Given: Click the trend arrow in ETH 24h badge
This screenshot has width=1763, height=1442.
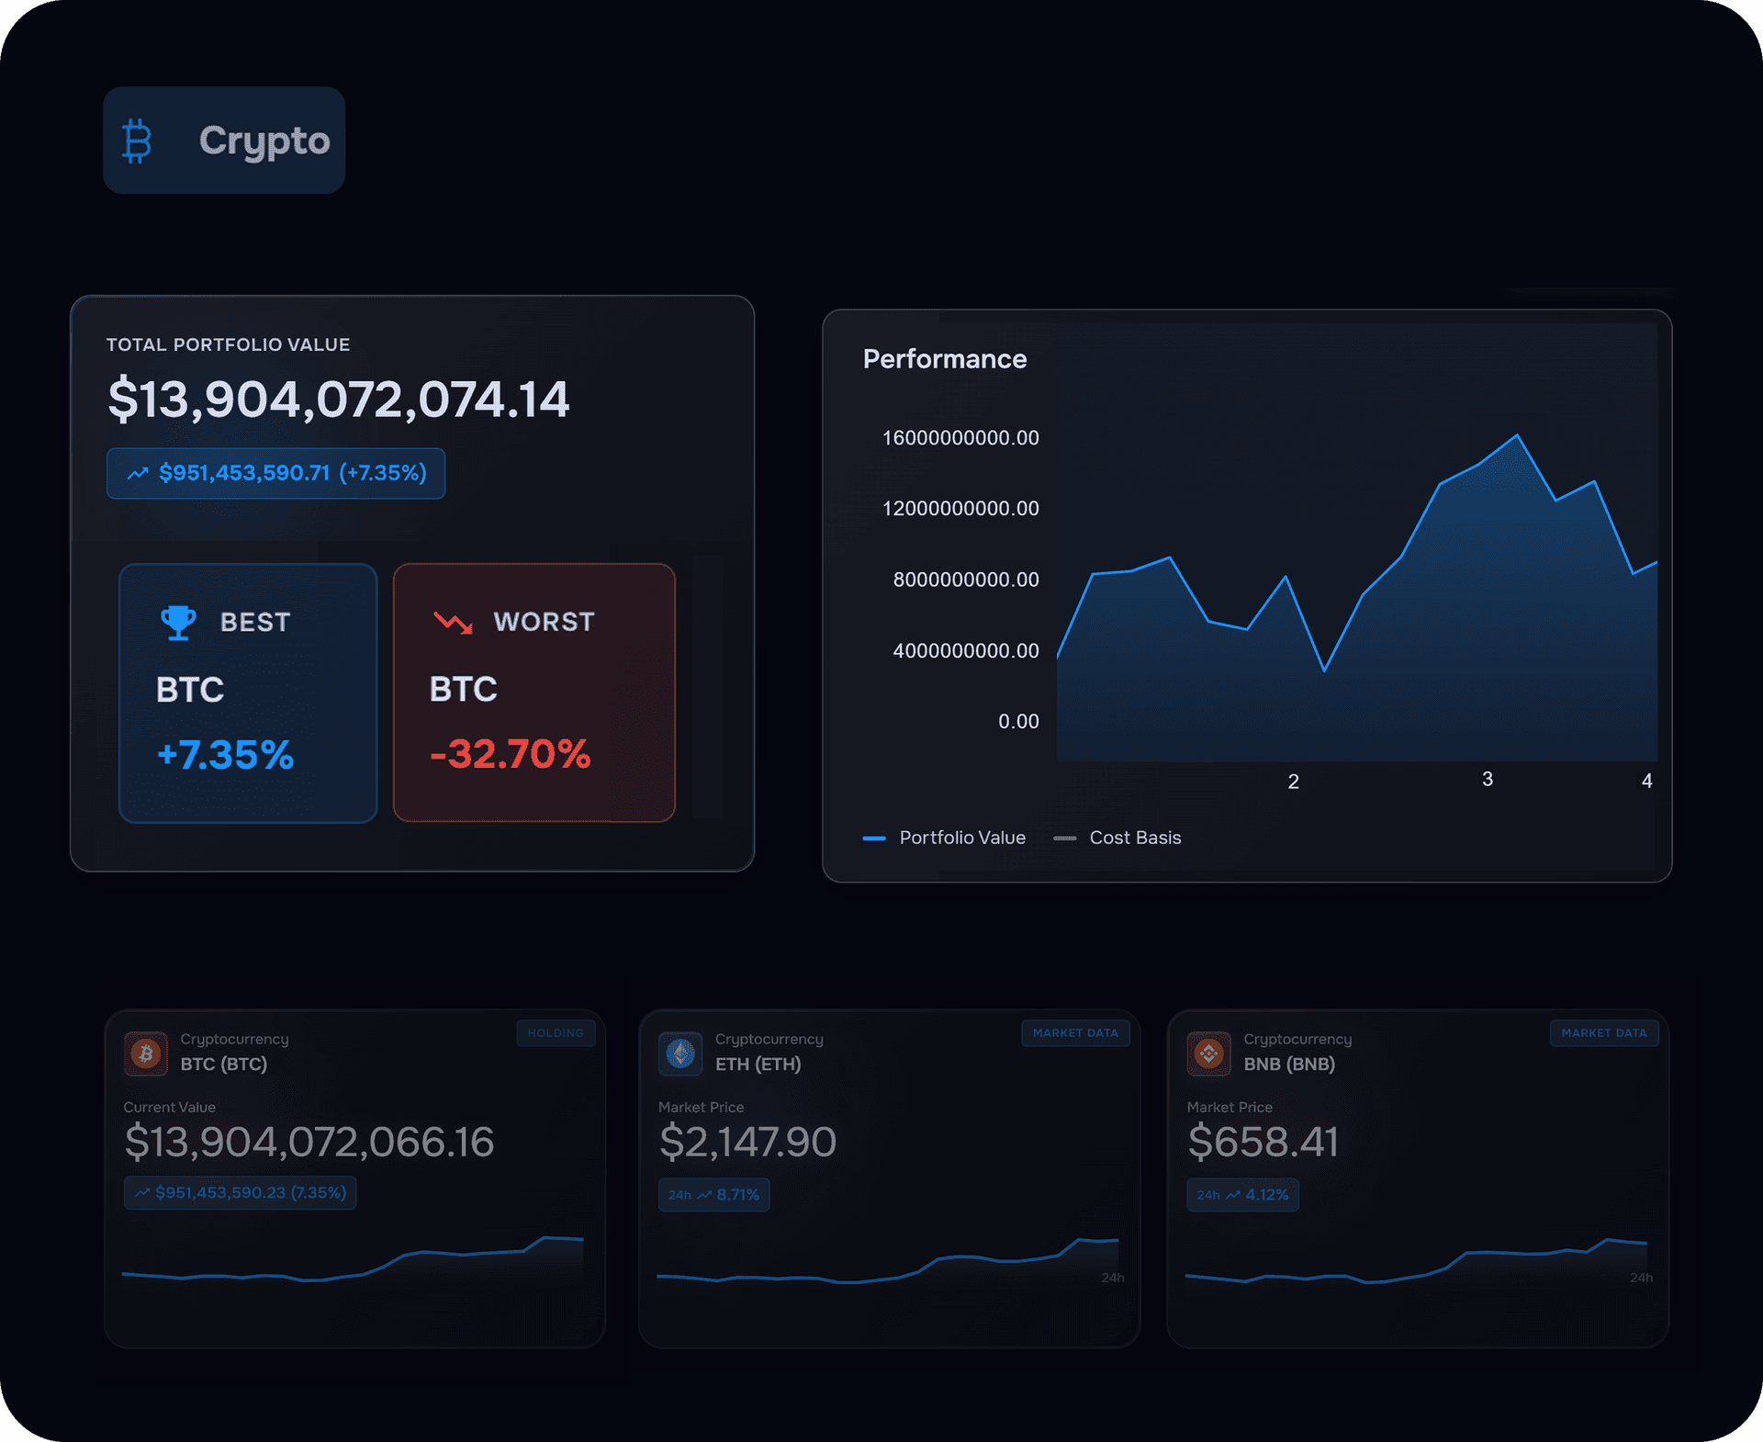Looking at the screenshot, I should 704,1195.
